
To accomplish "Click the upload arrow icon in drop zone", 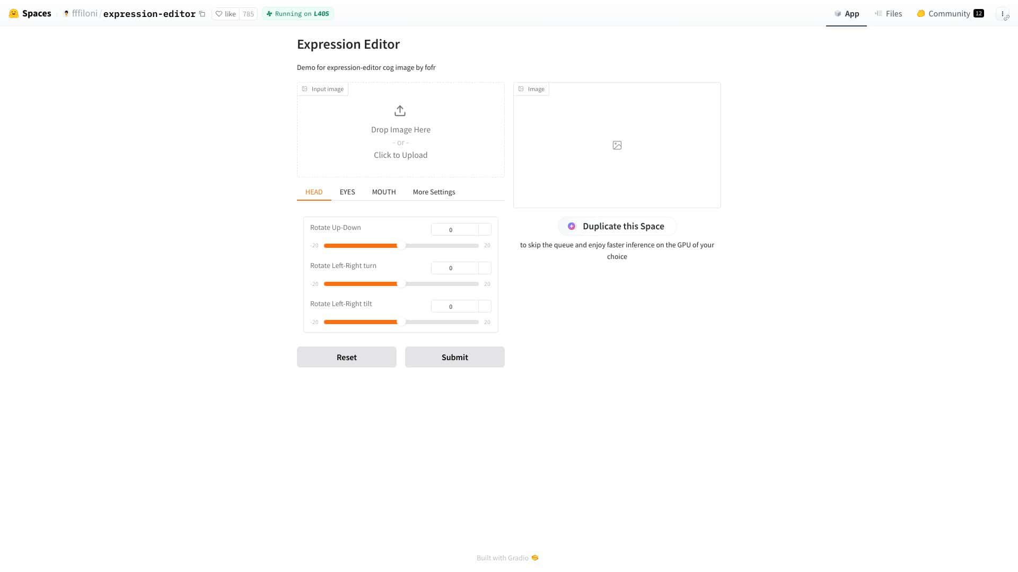I will 400,111.
